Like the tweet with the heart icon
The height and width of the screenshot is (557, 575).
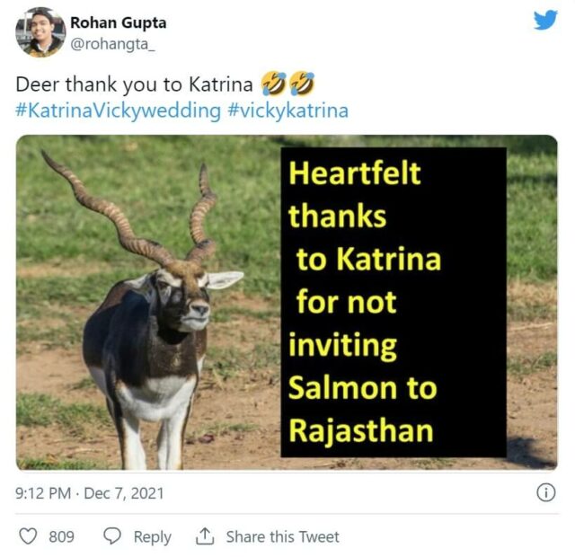click(x=29, y=536)
